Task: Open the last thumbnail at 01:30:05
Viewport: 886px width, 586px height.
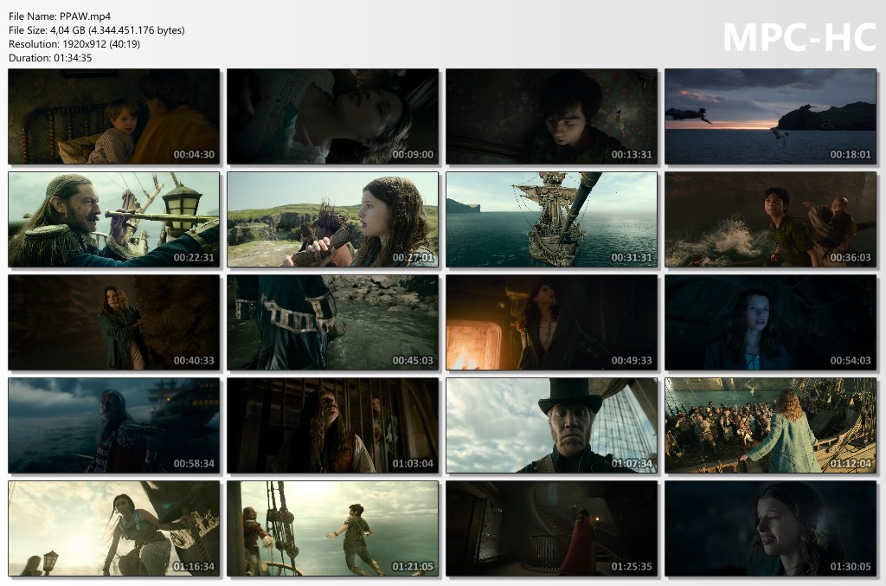Action: coord(770,529)
